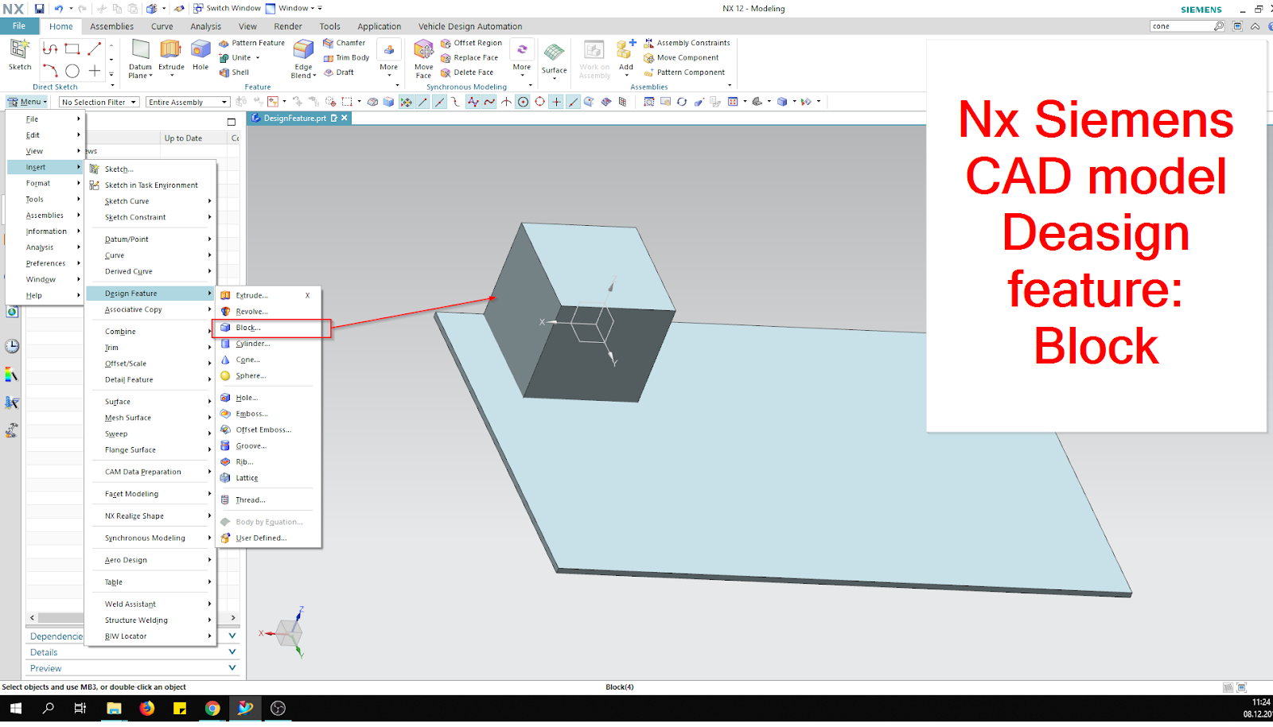Open the Surface tool
This screenshot has height=727, width=1273.
click(x=554, y=58)
